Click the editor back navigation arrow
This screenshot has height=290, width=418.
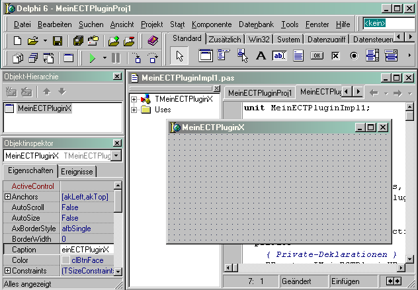click(x=374, y=93)
